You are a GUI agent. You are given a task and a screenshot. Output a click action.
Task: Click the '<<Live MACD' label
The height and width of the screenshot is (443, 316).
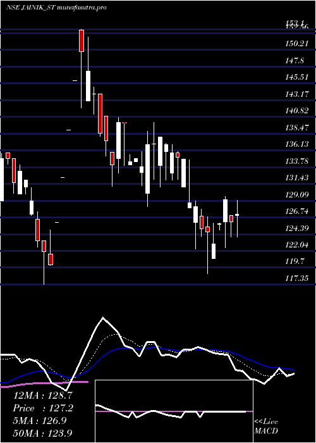266,426
